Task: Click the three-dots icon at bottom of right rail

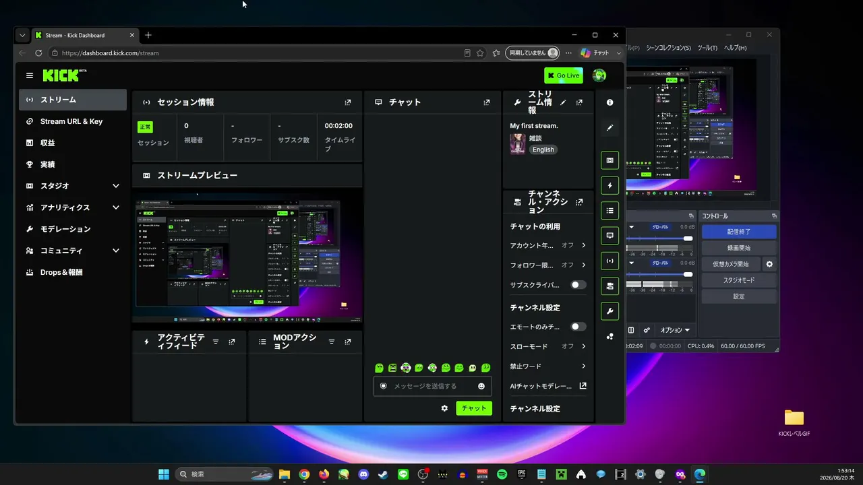Action: point(609,336)
